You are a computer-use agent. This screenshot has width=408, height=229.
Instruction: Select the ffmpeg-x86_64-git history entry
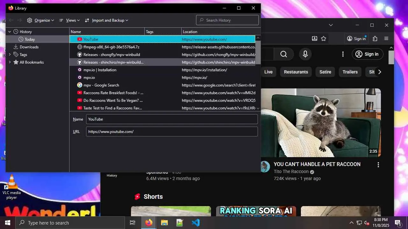(x=162, y=47)
